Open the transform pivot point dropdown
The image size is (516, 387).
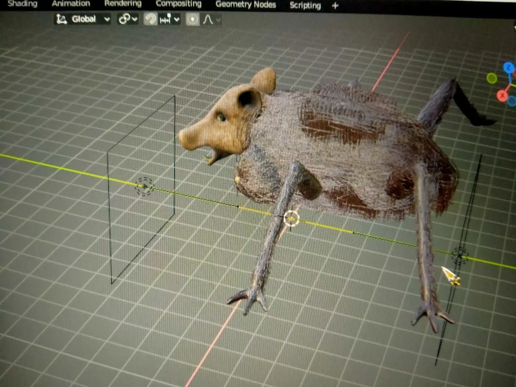pyautogui.click(x=128, y=19)
